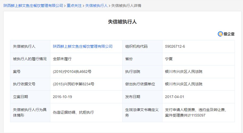The height and width of the screenshot is (133, 243).
Task: Click the 立案日期 label cell
Action: click(x=20, y=97)
